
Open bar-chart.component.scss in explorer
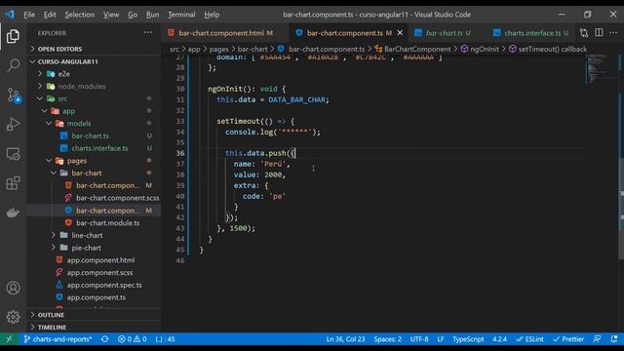pos(94,198)
